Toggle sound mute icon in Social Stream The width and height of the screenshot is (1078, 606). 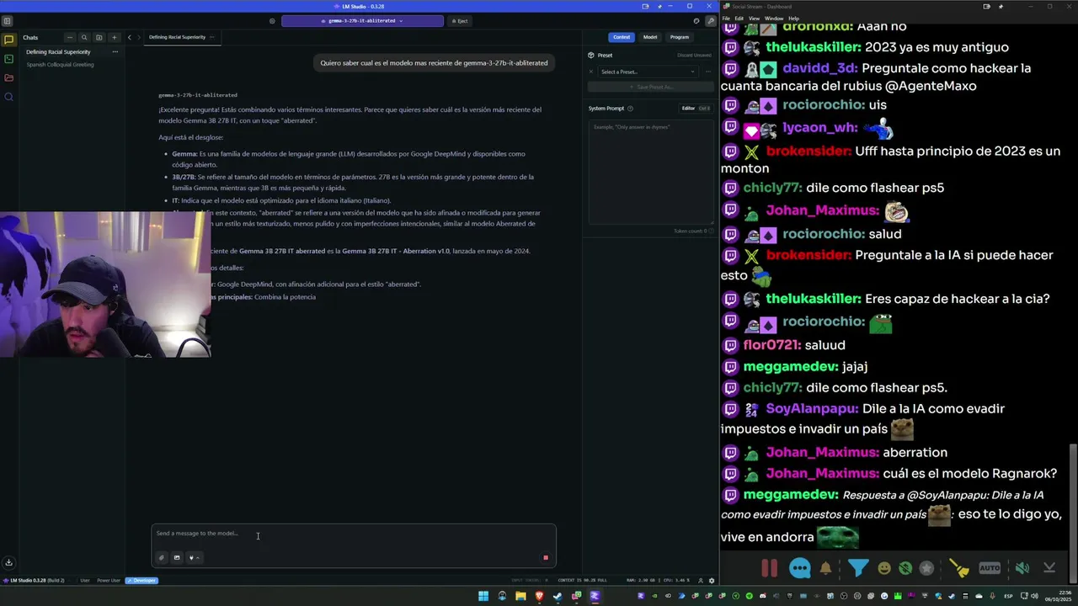click(1022, 568)
